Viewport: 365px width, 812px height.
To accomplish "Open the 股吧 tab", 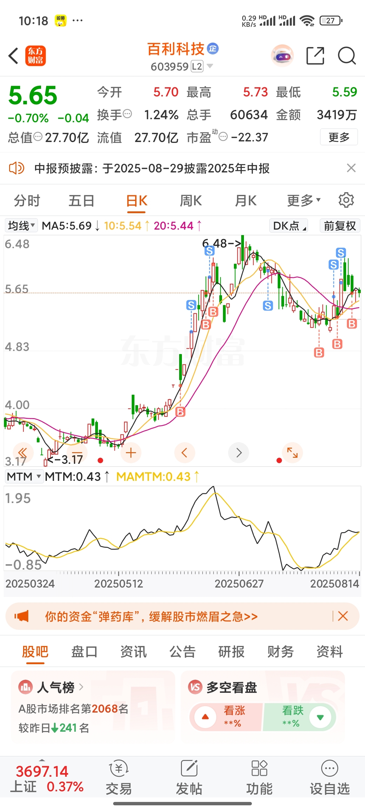I will 35,651.
